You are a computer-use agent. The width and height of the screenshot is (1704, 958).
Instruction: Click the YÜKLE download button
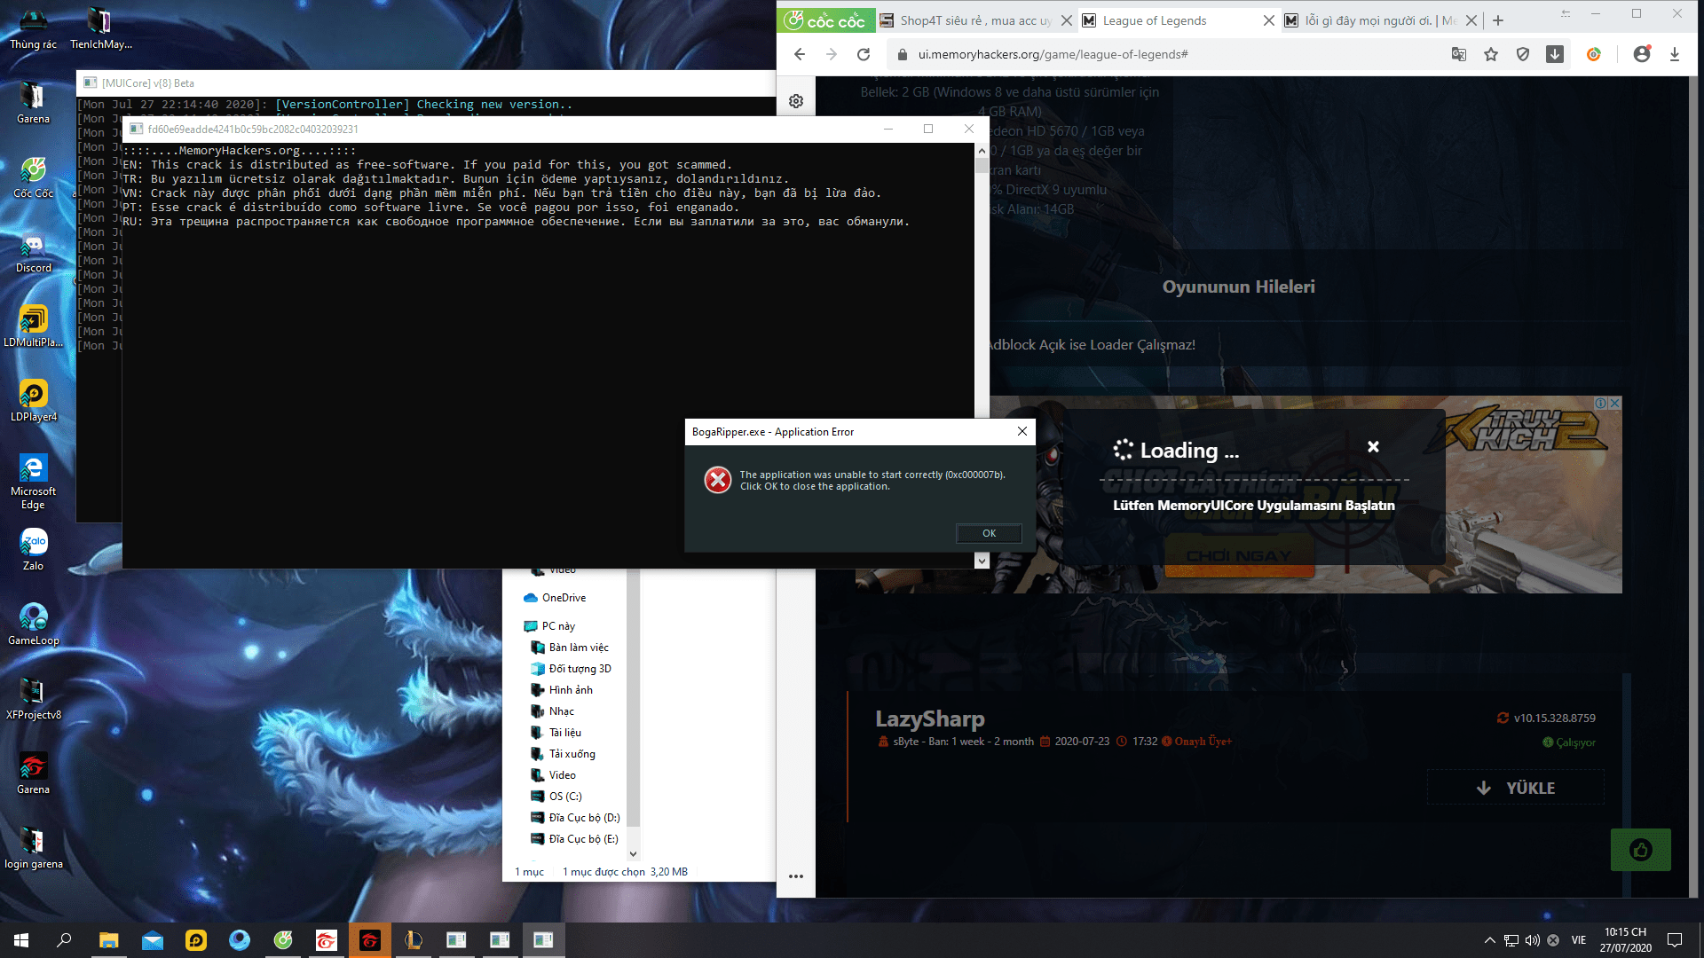pyautogui.click(x=1515, y=788)
